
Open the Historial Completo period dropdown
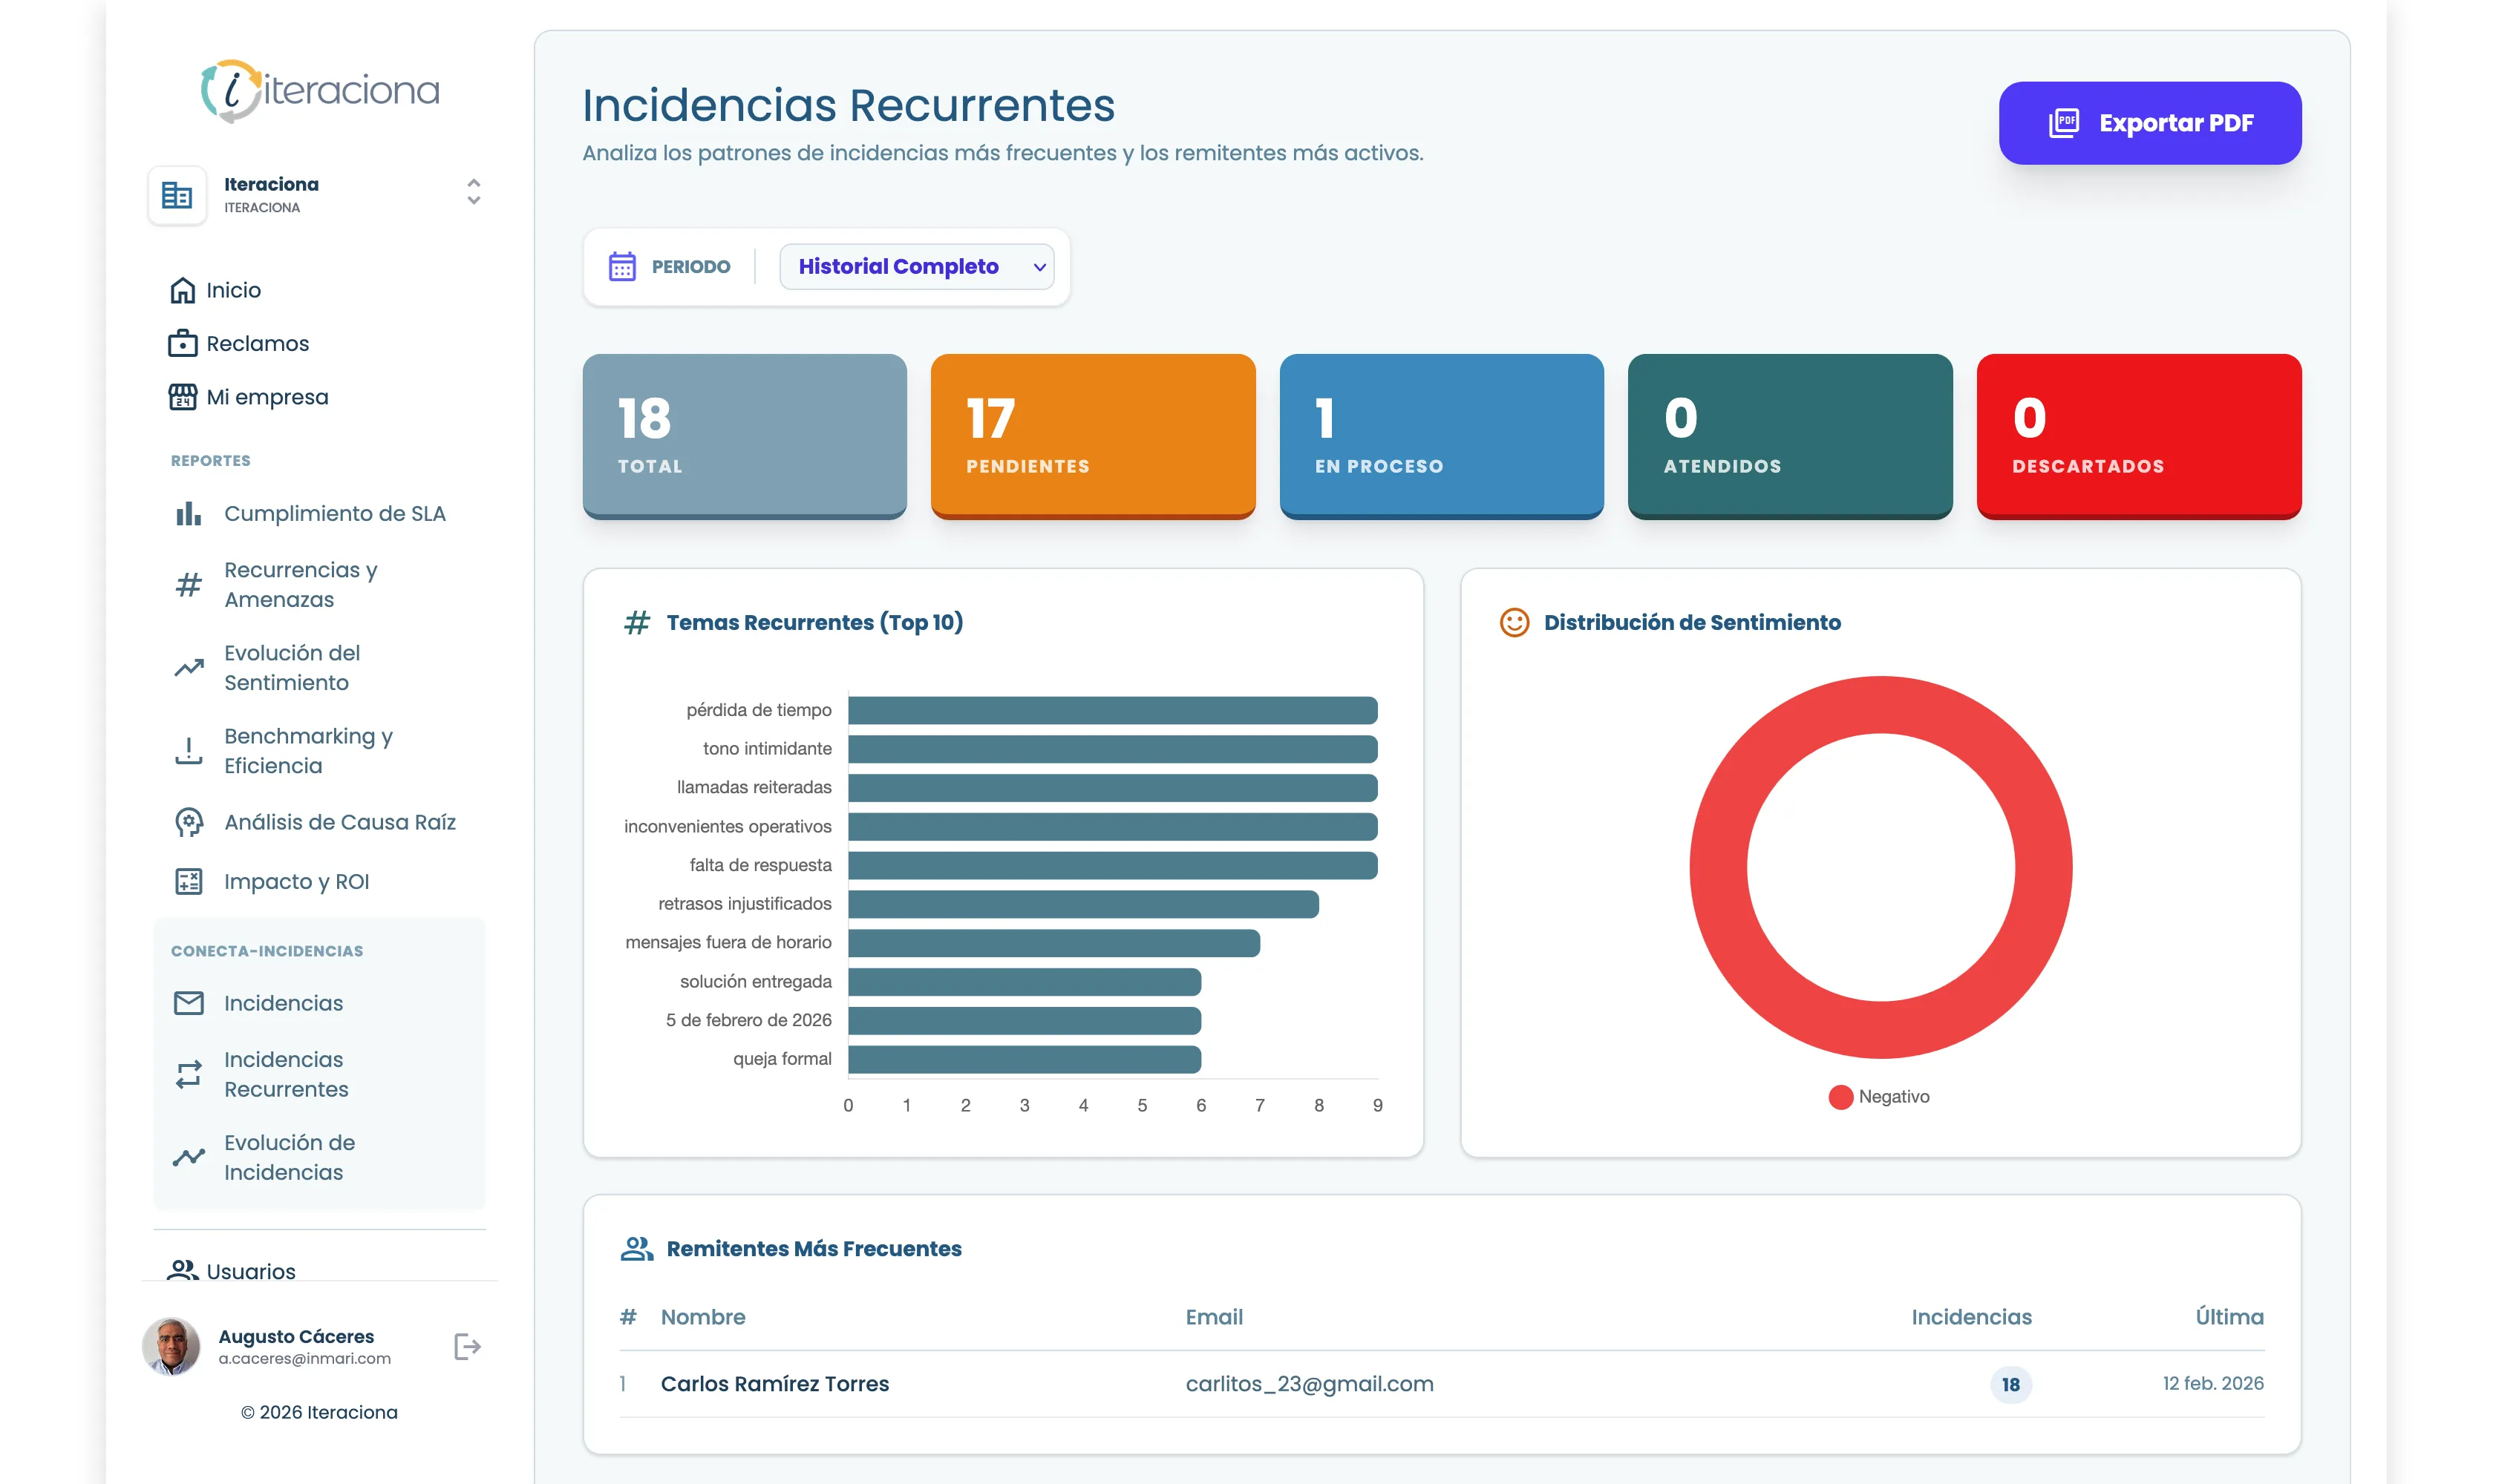(x=918, y=266)
